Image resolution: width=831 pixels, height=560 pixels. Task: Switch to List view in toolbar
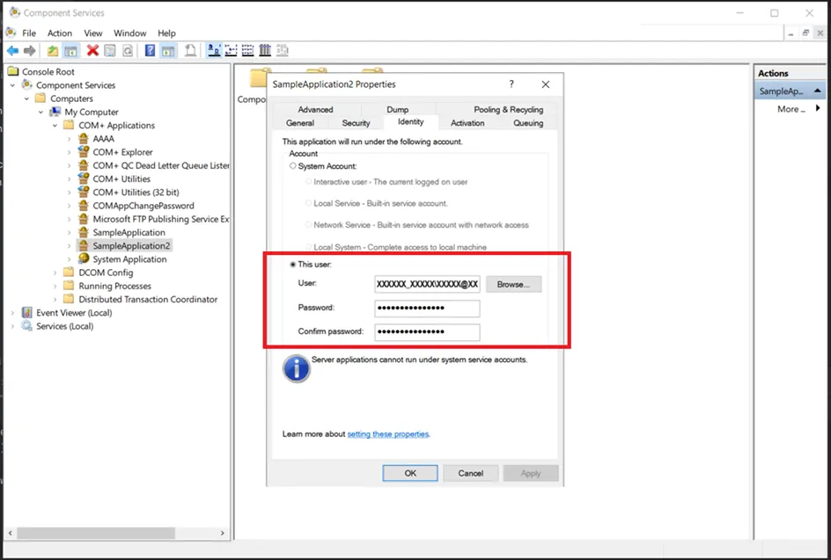click(247, 51)
